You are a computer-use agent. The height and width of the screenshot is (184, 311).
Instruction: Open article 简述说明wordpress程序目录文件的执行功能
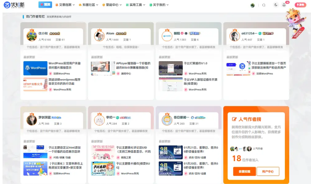point(64,81)
